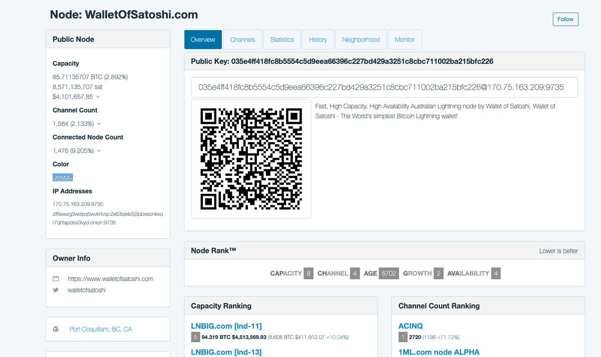The height and width of the screenshot is (357, 601).
Task: Click the AVAILABILITY rank badge 4
Action: point(496,273)
